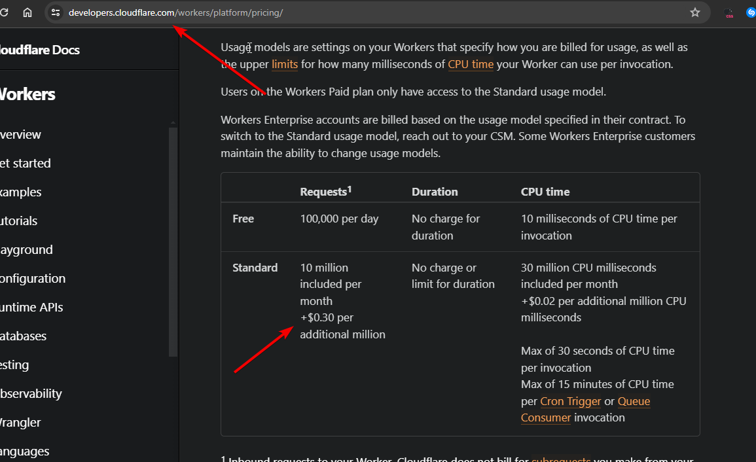
Task: Go to the browser home page icon
Action: (27, 12)
